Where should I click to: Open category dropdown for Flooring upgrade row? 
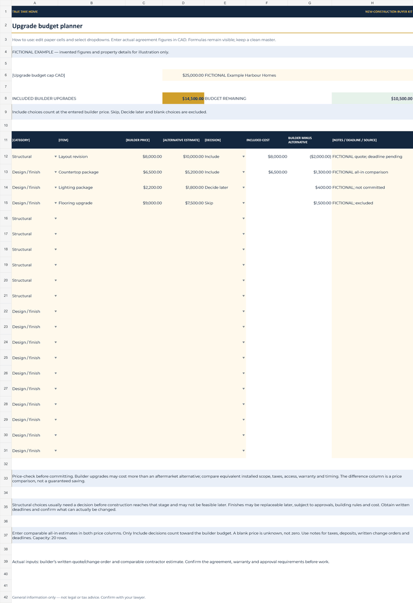point(55,203)
